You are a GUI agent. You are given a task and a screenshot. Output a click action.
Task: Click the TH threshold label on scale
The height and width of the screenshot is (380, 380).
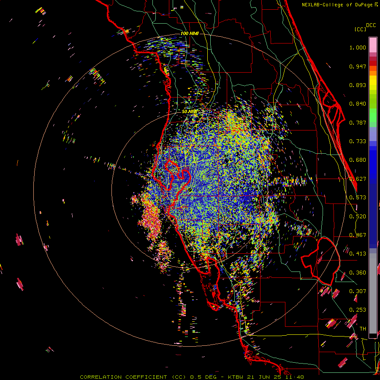363,329
